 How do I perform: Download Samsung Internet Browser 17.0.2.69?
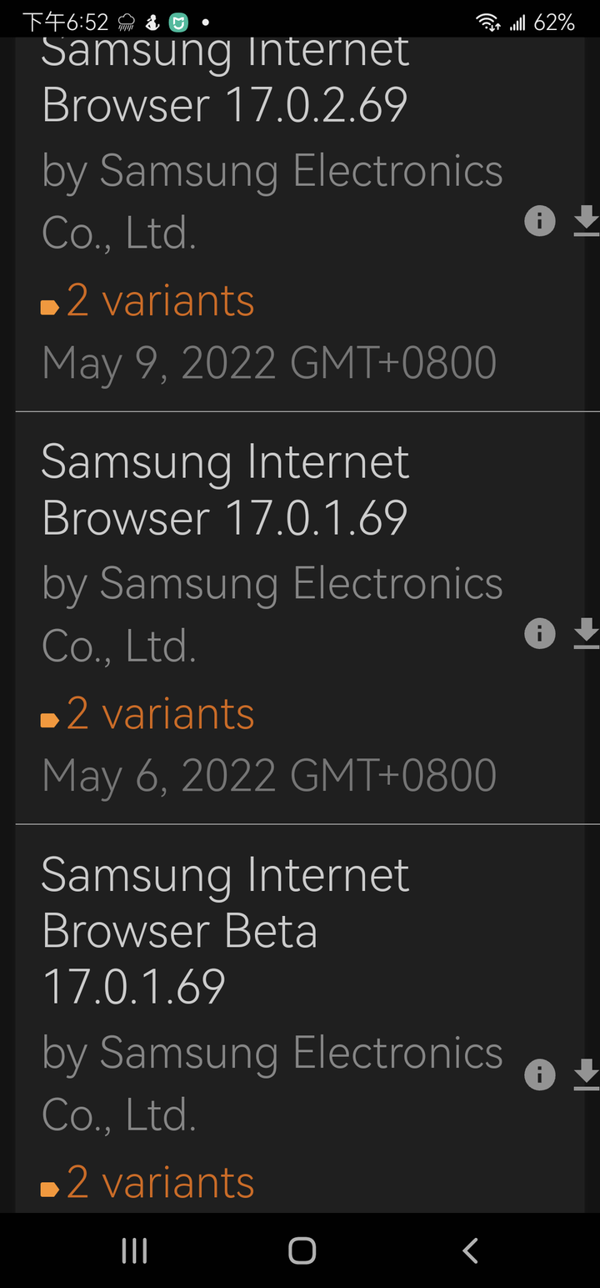[x=587, y=221]
